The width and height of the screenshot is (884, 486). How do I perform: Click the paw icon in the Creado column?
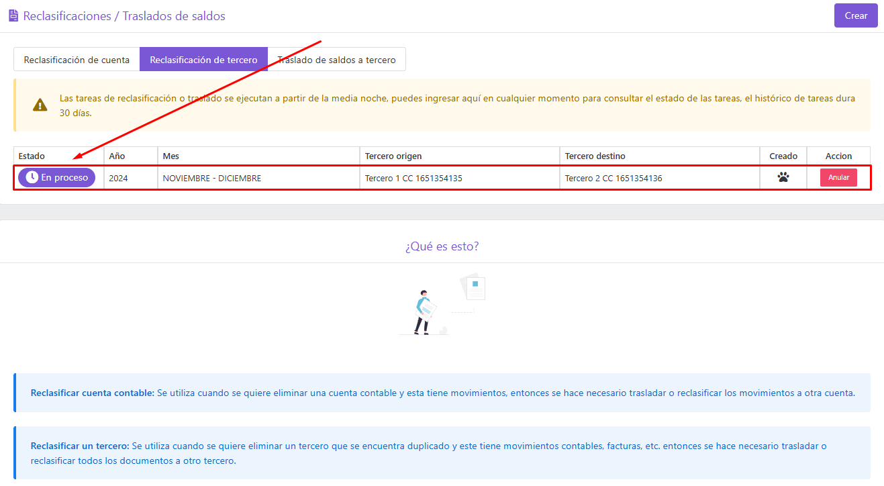pyautogui.click(x=783, y=178)
